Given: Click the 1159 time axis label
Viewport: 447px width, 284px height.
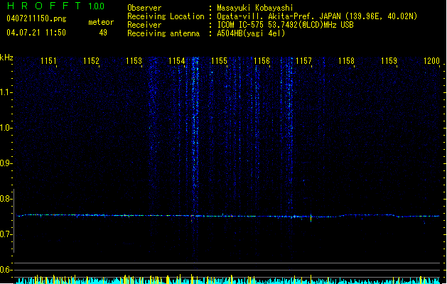Looking at the screenshot, I should pyautogui.click(x=389, y=61).
